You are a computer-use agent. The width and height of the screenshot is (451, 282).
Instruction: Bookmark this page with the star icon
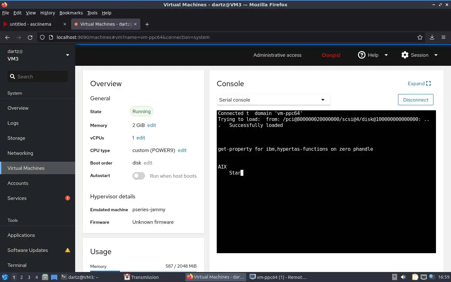420,37
